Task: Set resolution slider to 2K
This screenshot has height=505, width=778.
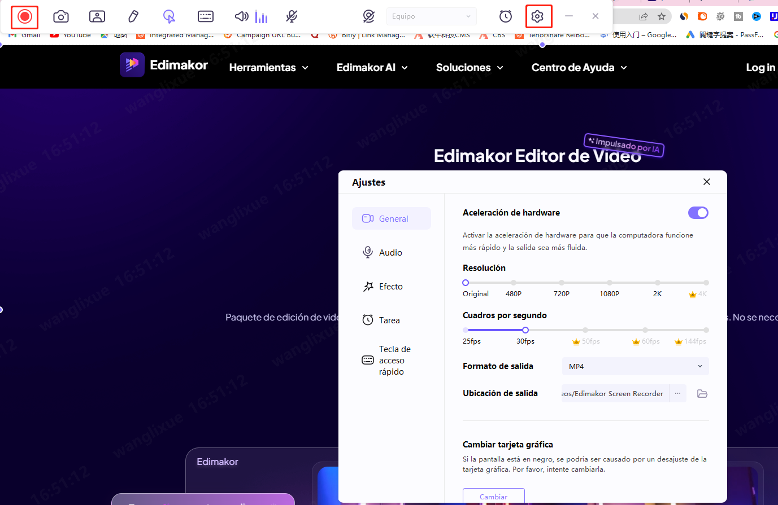Action: click(x=658, y=283)
